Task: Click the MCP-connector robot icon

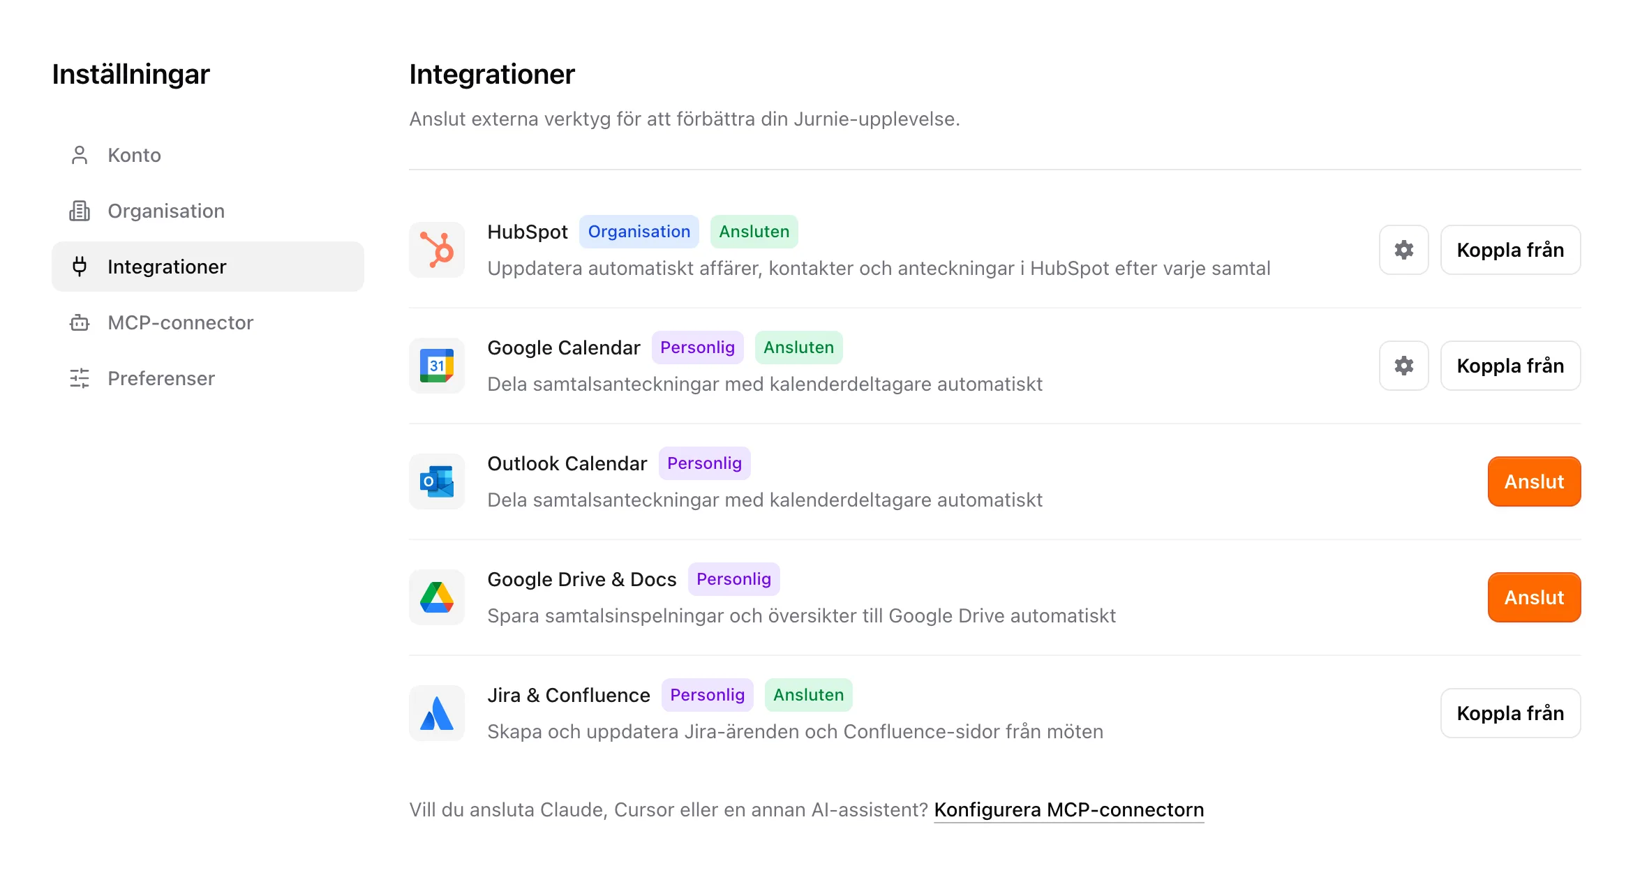Action: click(x=80, y=322)
